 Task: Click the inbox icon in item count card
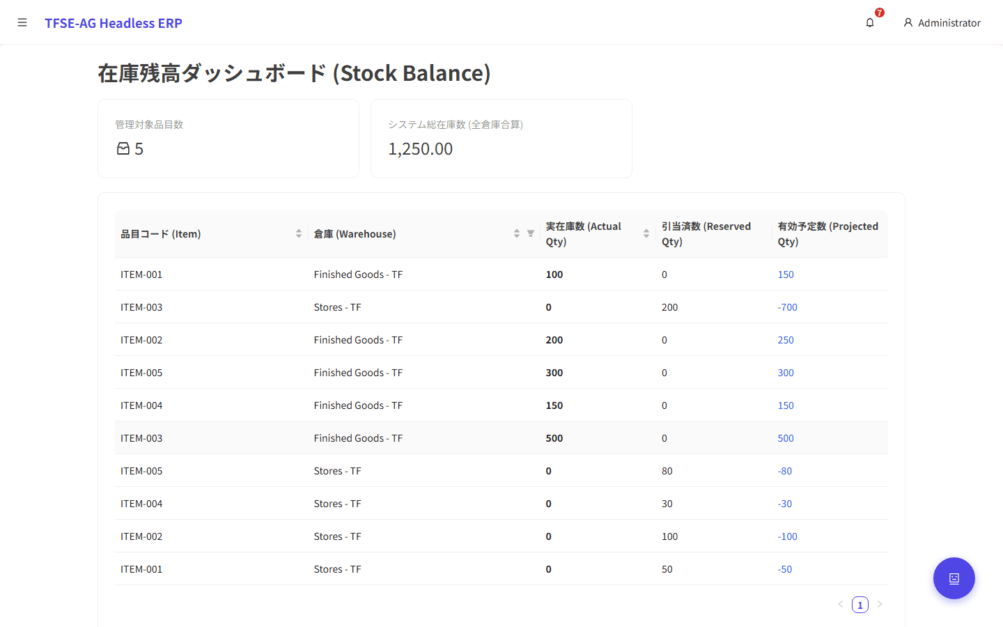click(x=123, y=149)
